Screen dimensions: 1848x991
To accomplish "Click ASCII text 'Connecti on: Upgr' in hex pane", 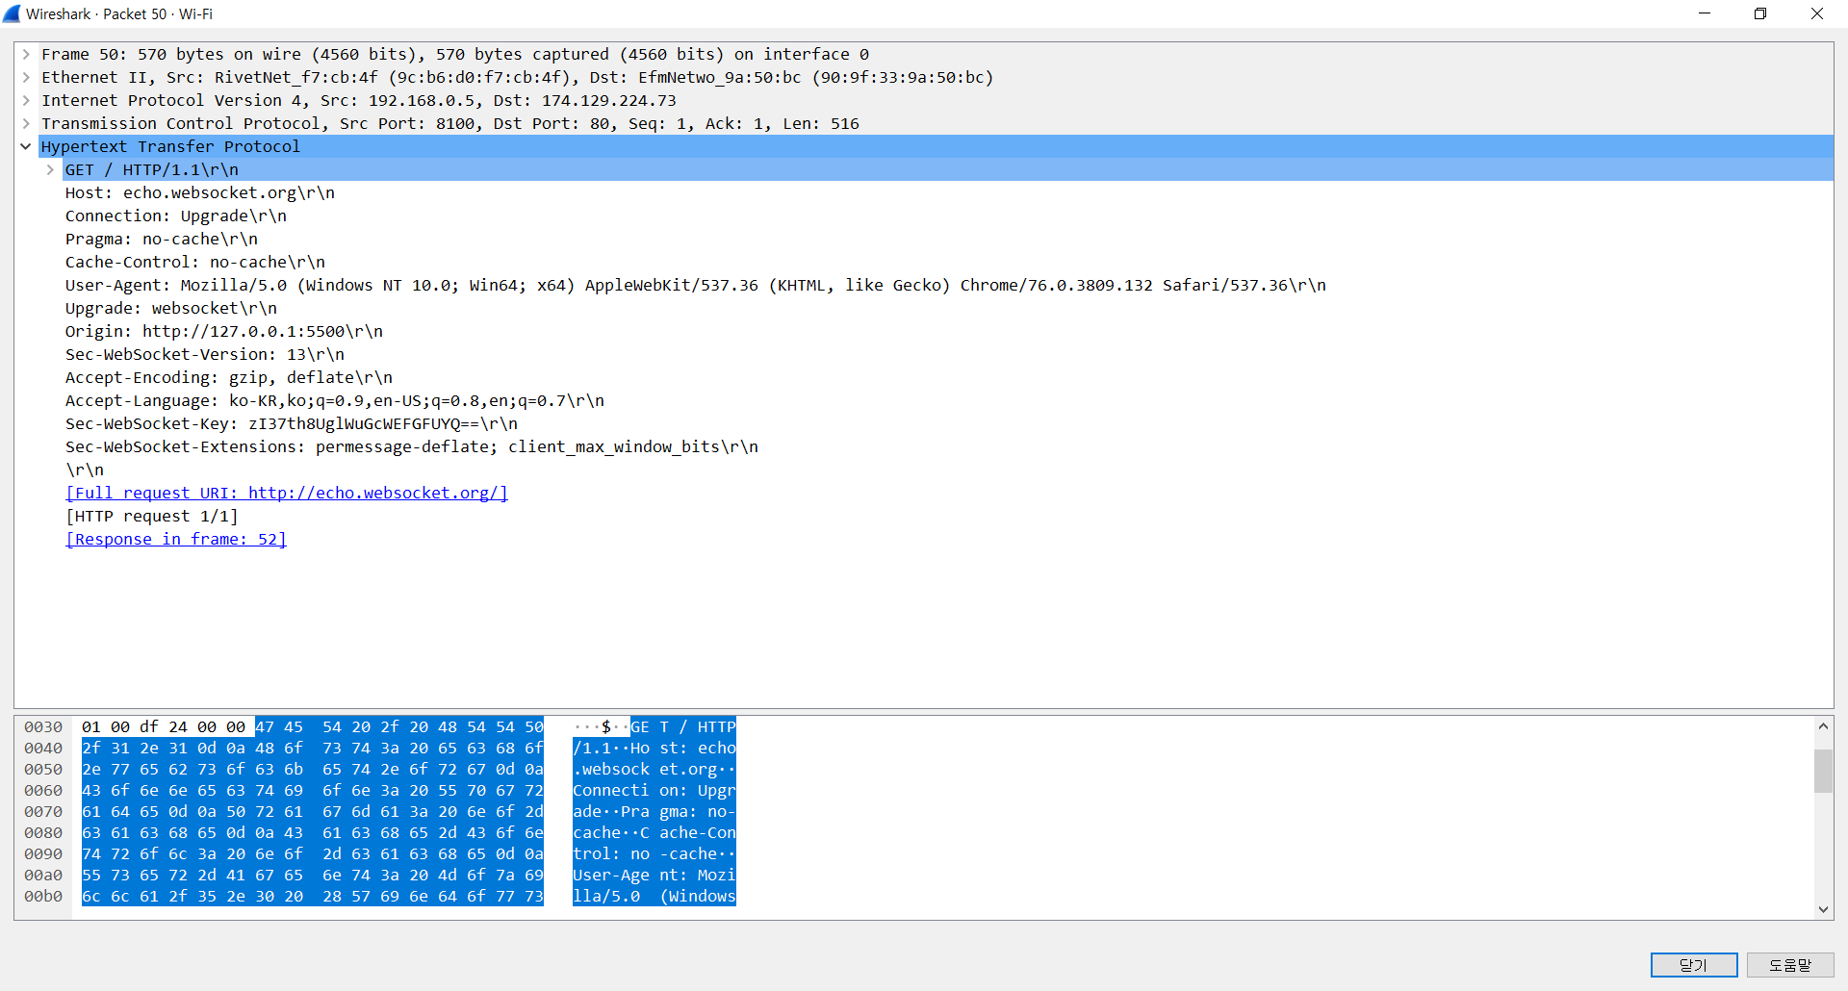I will pos(654,790).
